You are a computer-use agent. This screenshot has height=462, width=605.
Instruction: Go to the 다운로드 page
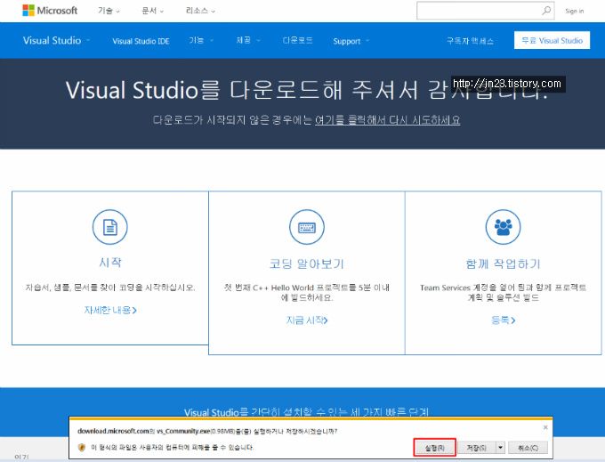pos(297,41)
